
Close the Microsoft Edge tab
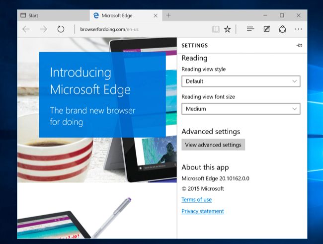(x=156, y=16)
